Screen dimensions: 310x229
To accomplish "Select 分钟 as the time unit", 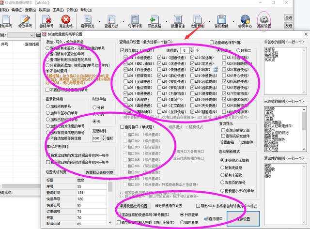I will point(95,107).
